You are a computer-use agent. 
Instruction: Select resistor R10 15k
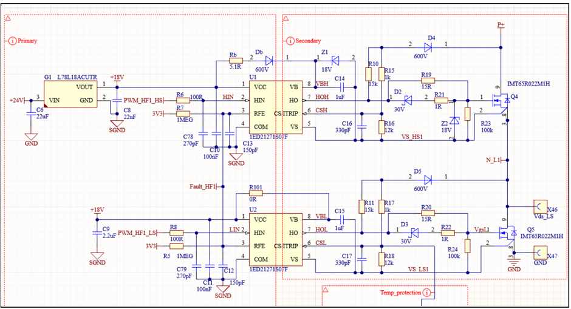tap(369, 74)
